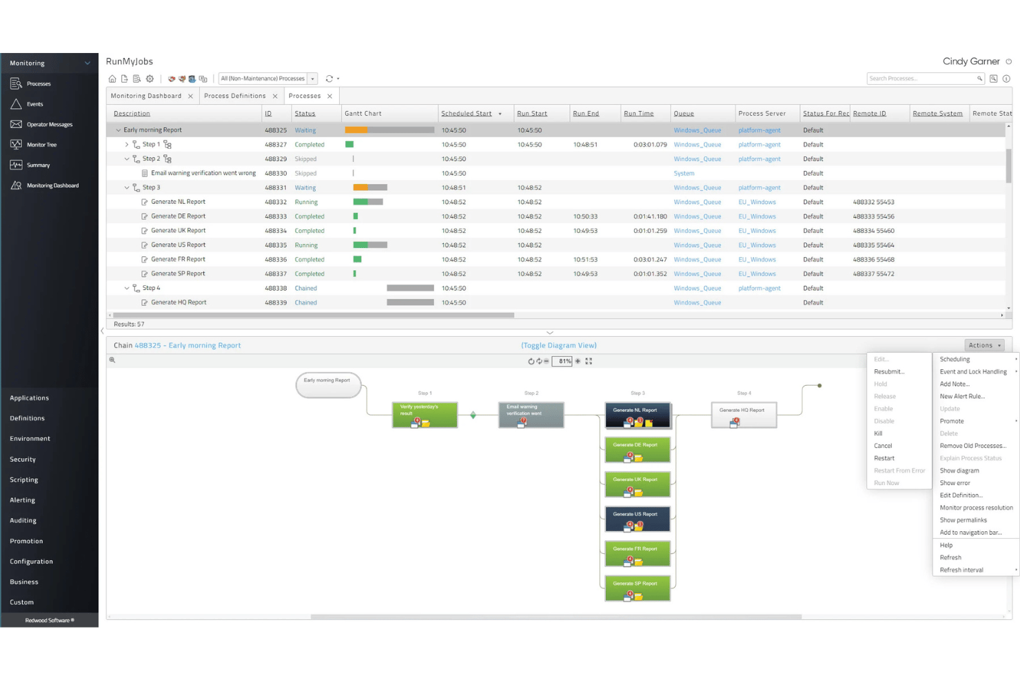Zoom out the diagram with minus icon
The height and width of the screenshot is (680, 1020).
point(547,361)
